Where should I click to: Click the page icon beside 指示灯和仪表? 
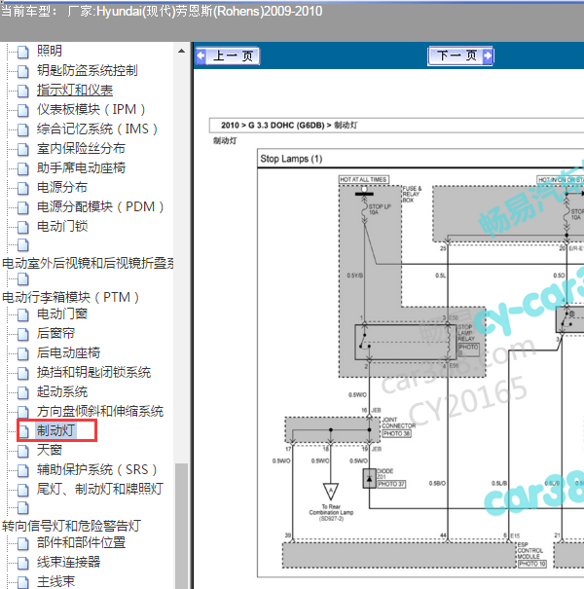pyautogui.click(x=23, y=91)
